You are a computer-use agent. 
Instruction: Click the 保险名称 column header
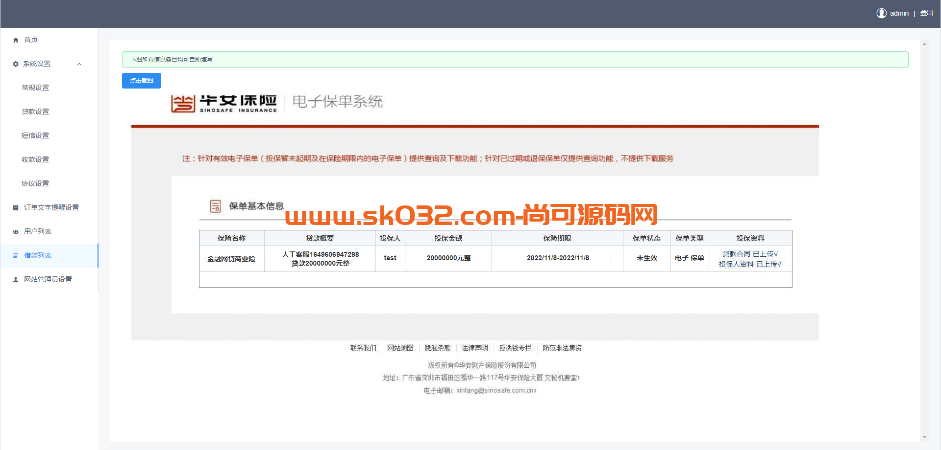[x=232, y=238]
